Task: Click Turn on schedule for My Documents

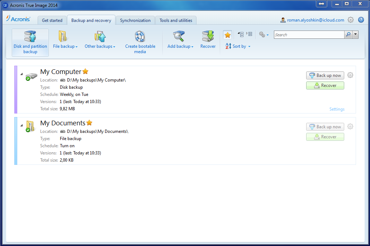Action: coord(67,146)
